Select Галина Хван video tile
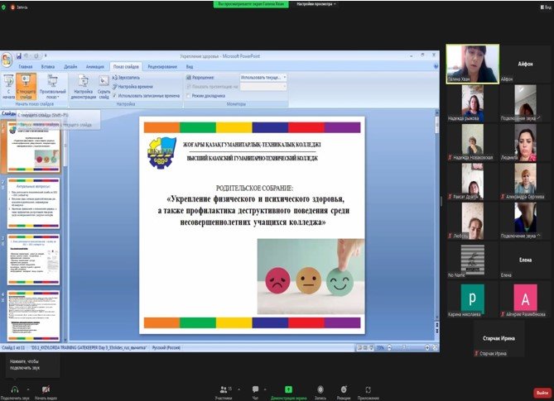Screen dimensions: 554x401 [x=473, y=64]
